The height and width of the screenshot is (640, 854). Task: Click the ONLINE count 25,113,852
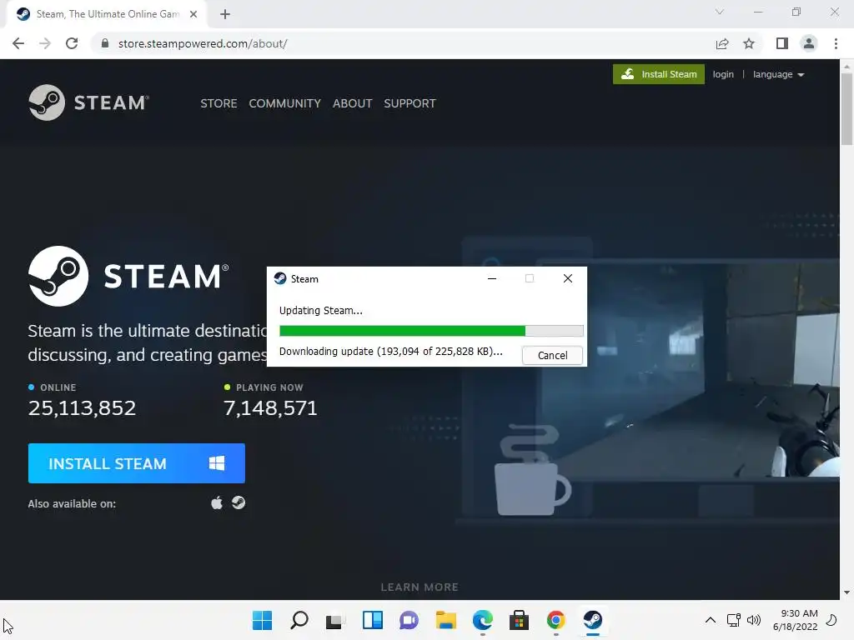click(82, 408)
